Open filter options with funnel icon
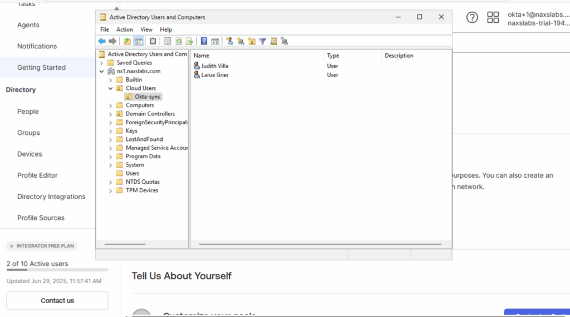 263,41
